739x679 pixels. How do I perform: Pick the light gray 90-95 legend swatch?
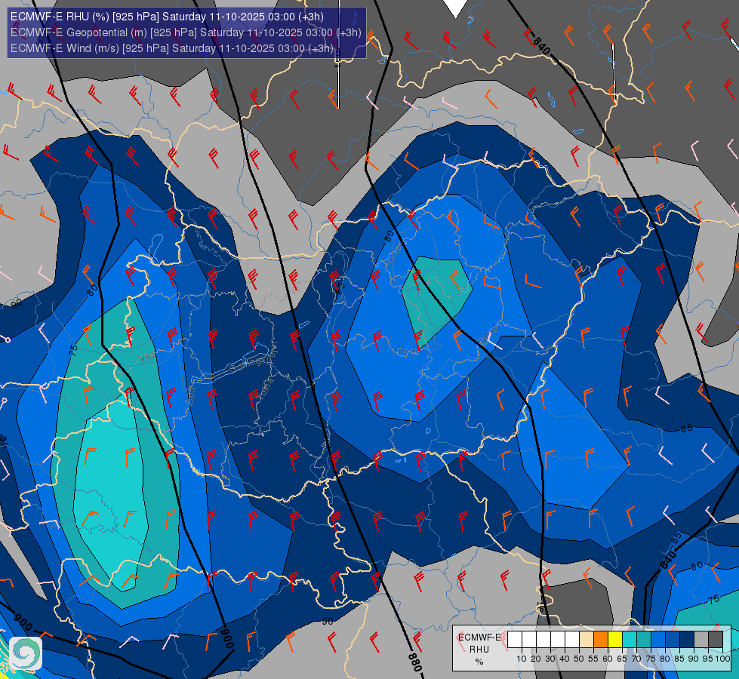(x=701, y=639)
